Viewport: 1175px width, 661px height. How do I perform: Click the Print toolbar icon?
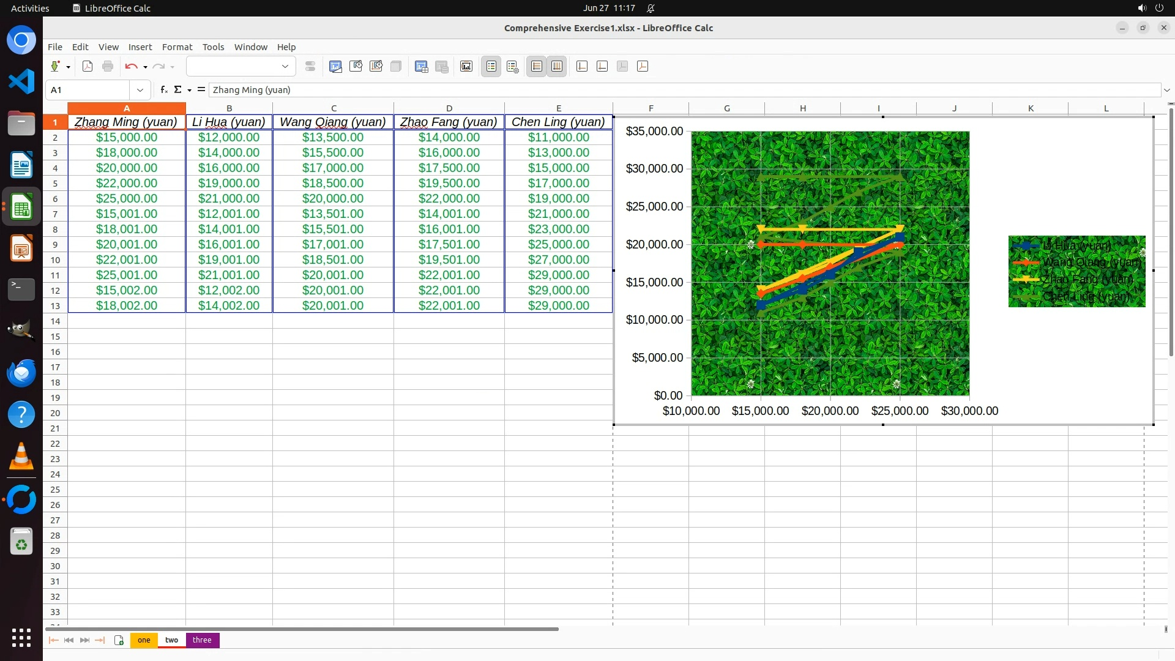tap(108, 66)
